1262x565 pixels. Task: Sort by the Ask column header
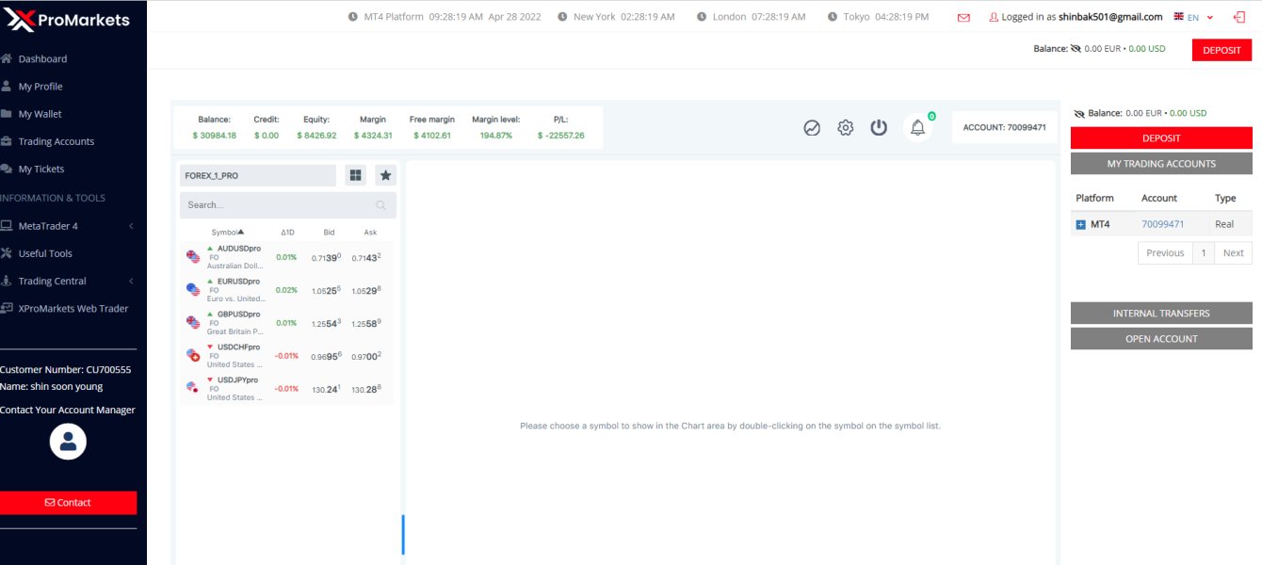[x=370, y=232]
